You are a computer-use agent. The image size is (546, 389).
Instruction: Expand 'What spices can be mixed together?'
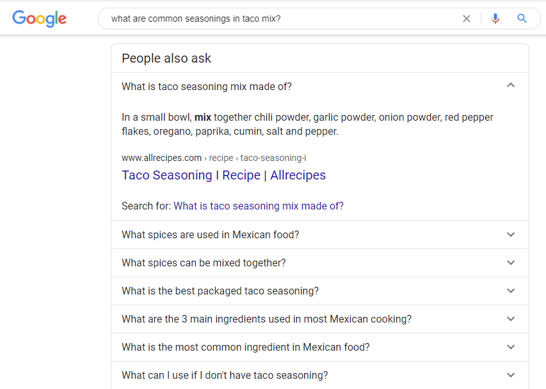tap(204, 263)
